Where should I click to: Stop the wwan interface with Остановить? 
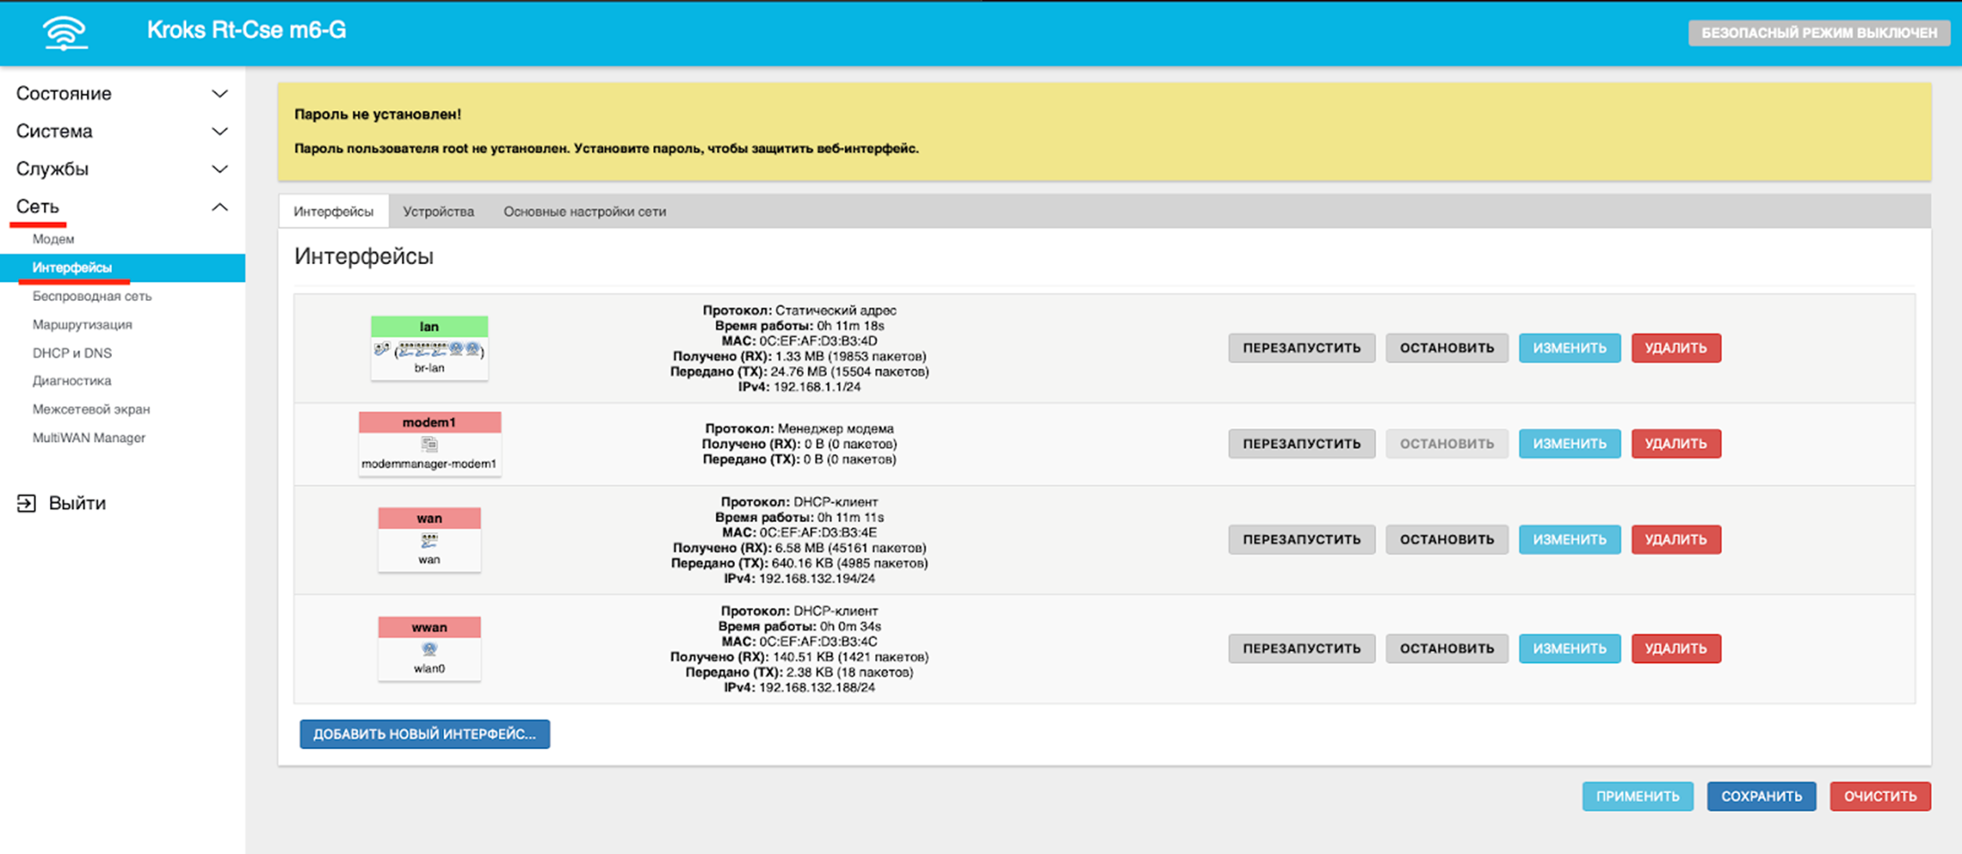[x=1446, y=649]
